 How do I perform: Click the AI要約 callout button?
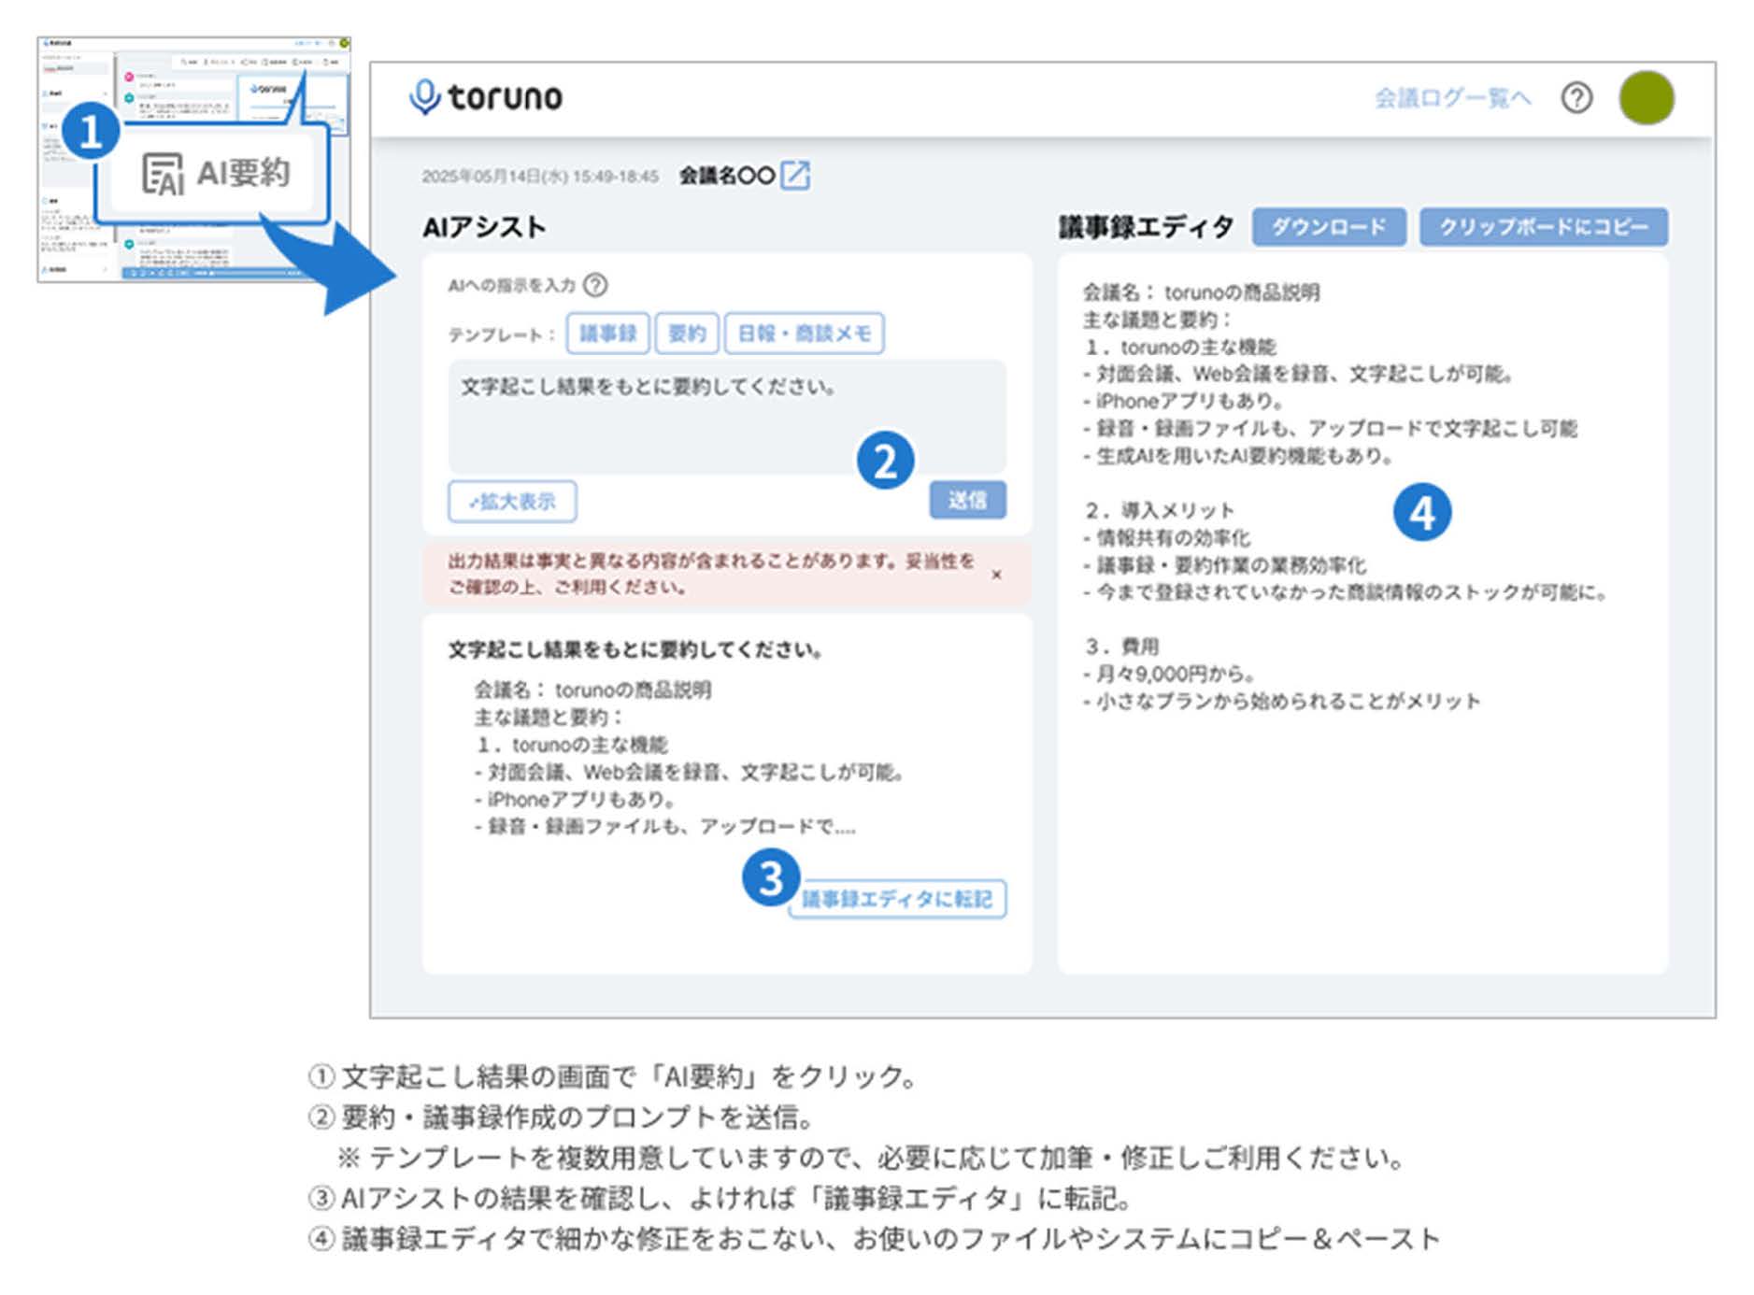tap(216, 173)
